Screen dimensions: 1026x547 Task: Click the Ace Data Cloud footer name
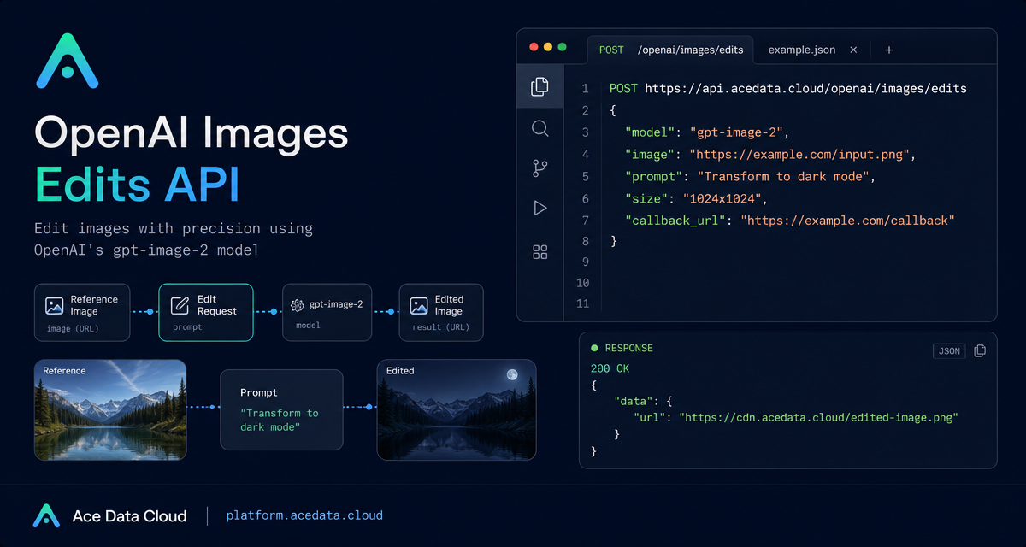pyautogui.click(x=129, y=516)
